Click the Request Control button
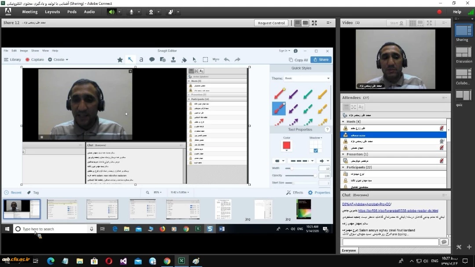 click(x=271, y=23)
